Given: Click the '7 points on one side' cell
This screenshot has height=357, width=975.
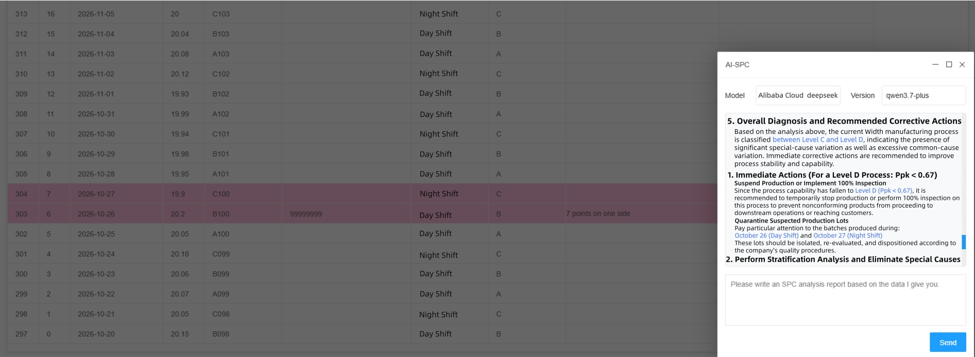Looking at the screenshot, I should 598,214.
